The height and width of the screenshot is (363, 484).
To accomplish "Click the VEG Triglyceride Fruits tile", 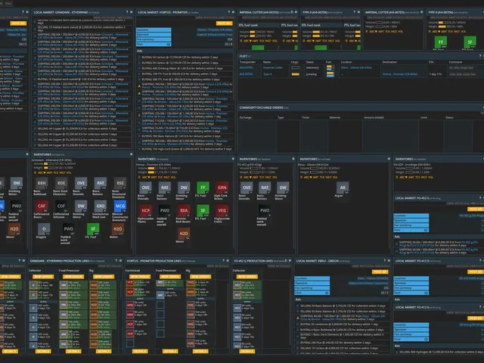I will tap(222, 210).
